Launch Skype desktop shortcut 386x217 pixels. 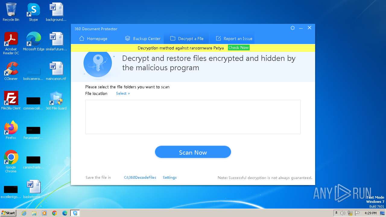coord(33,12)
